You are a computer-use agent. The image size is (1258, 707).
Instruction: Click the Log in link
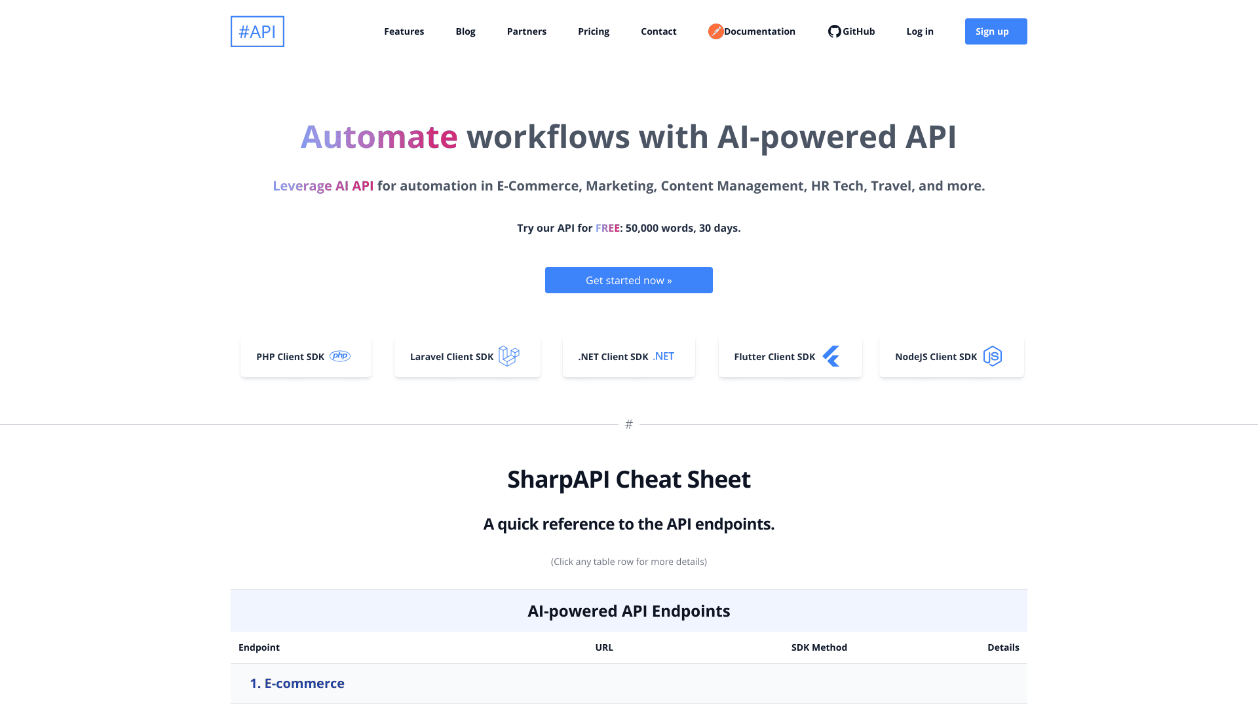(919, 31)
